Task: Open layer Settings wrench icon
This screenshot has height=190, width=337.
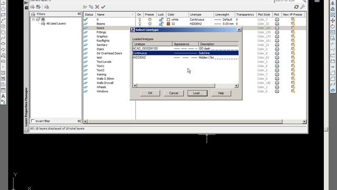Action: click(x=302, y=7)
